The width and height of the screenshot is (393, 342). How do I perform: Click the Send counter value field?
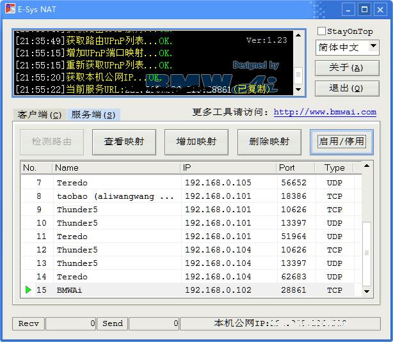pos(154,323)
